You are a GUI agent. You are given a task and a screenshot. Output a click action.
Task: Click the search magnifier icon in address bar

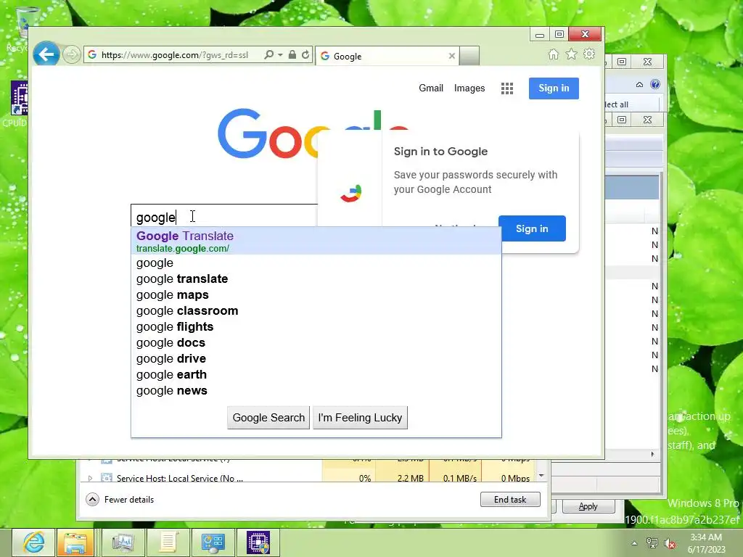coord(268,55)
